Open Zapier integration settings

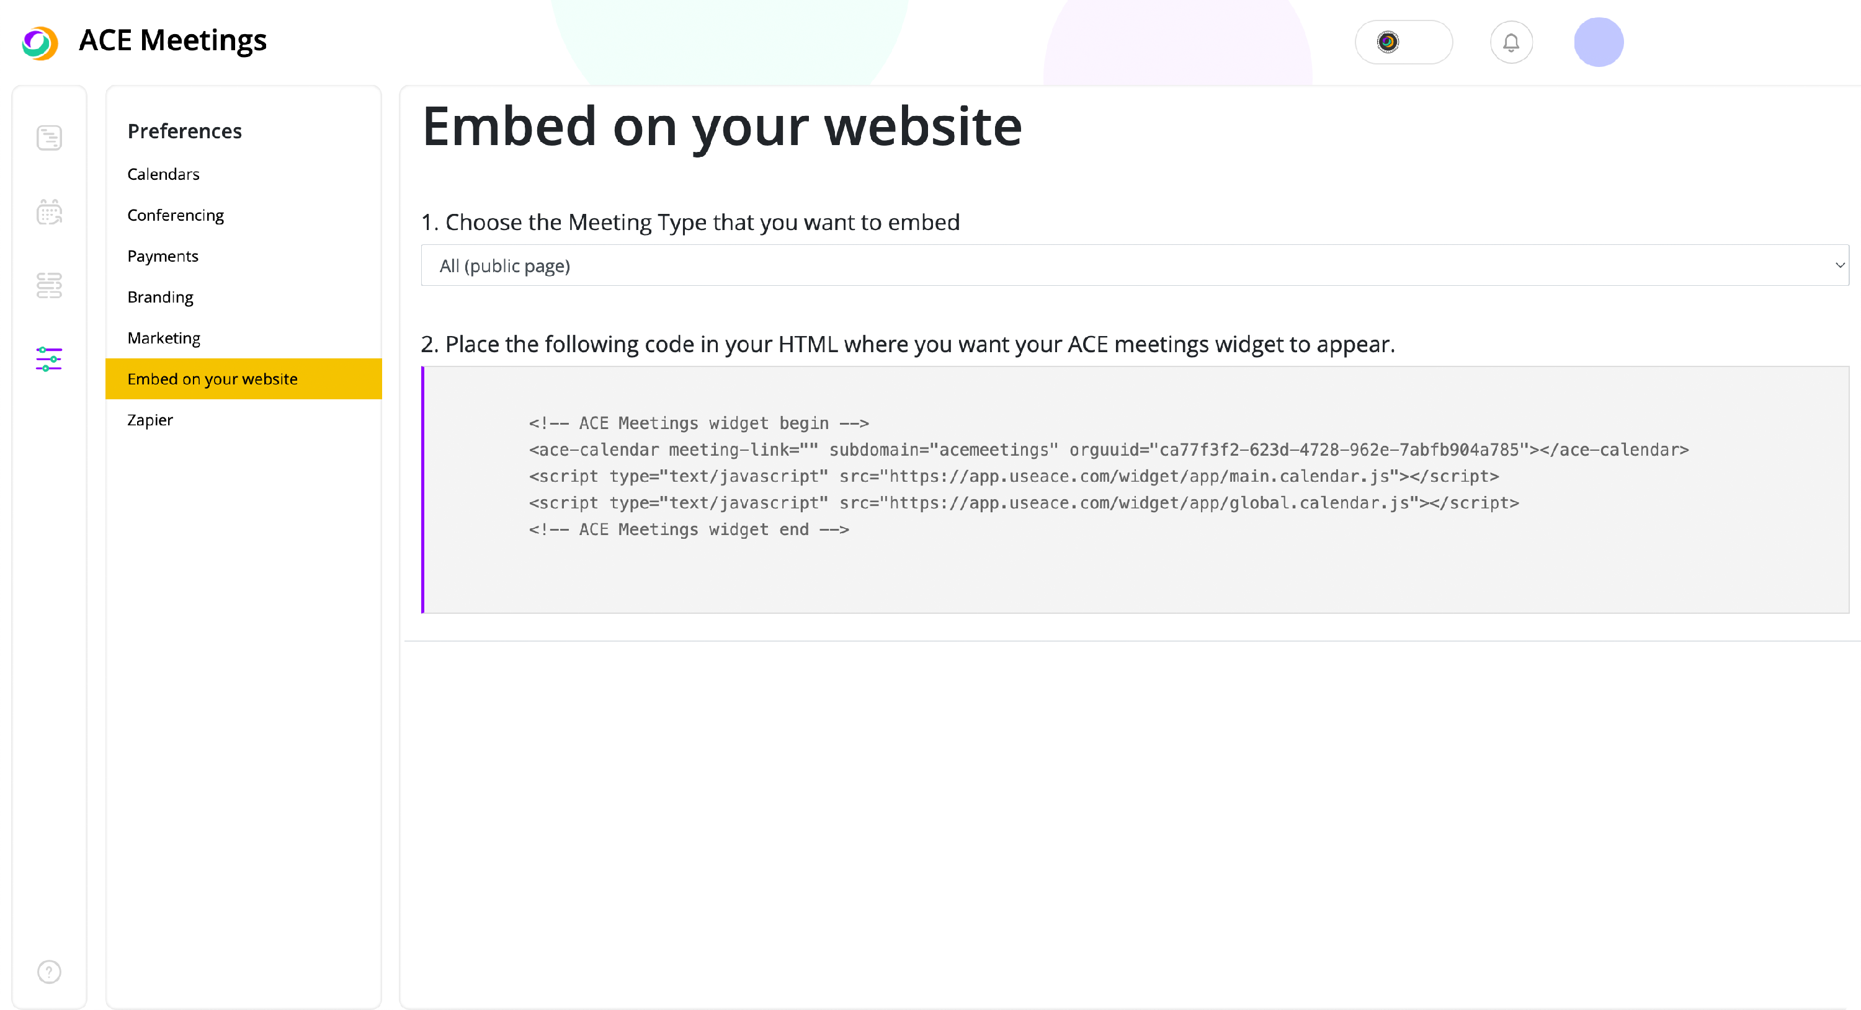[150, 420]
